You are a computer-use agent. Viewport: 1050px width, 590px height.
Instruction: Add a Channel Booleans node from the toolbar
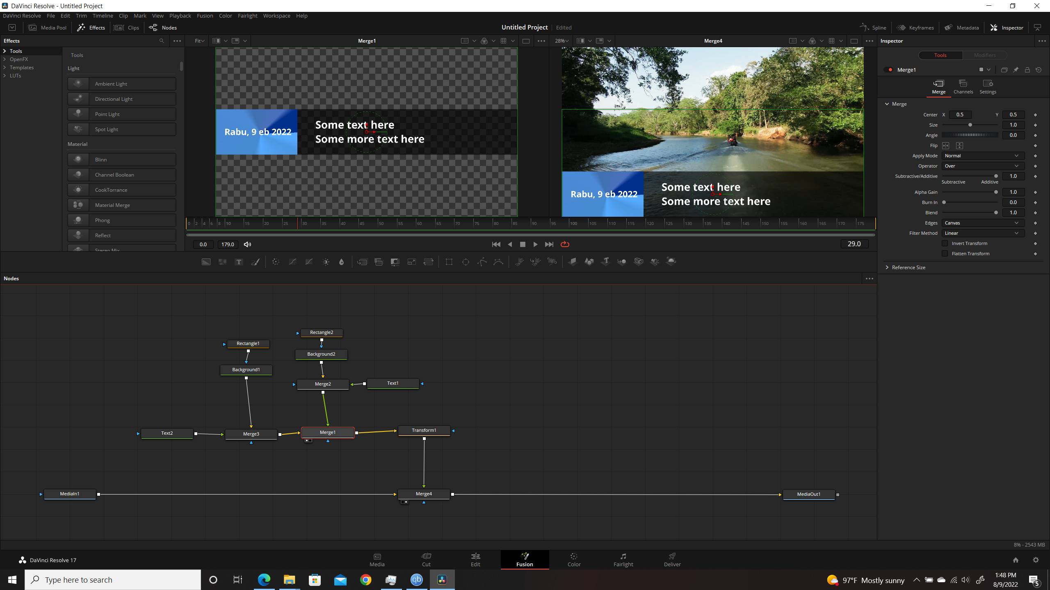point(379,262)
